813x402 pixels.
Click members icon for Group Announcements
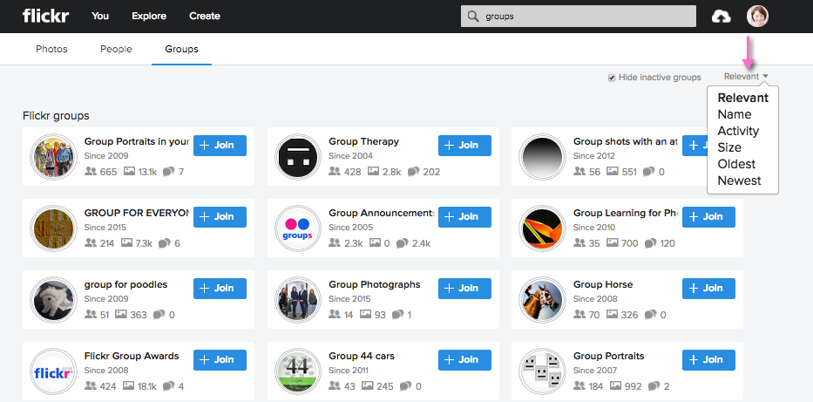335,242
